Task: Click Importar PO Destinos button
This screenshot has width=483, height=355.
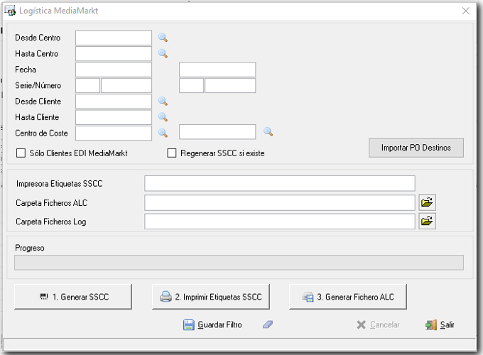Action: click(416, 148)
